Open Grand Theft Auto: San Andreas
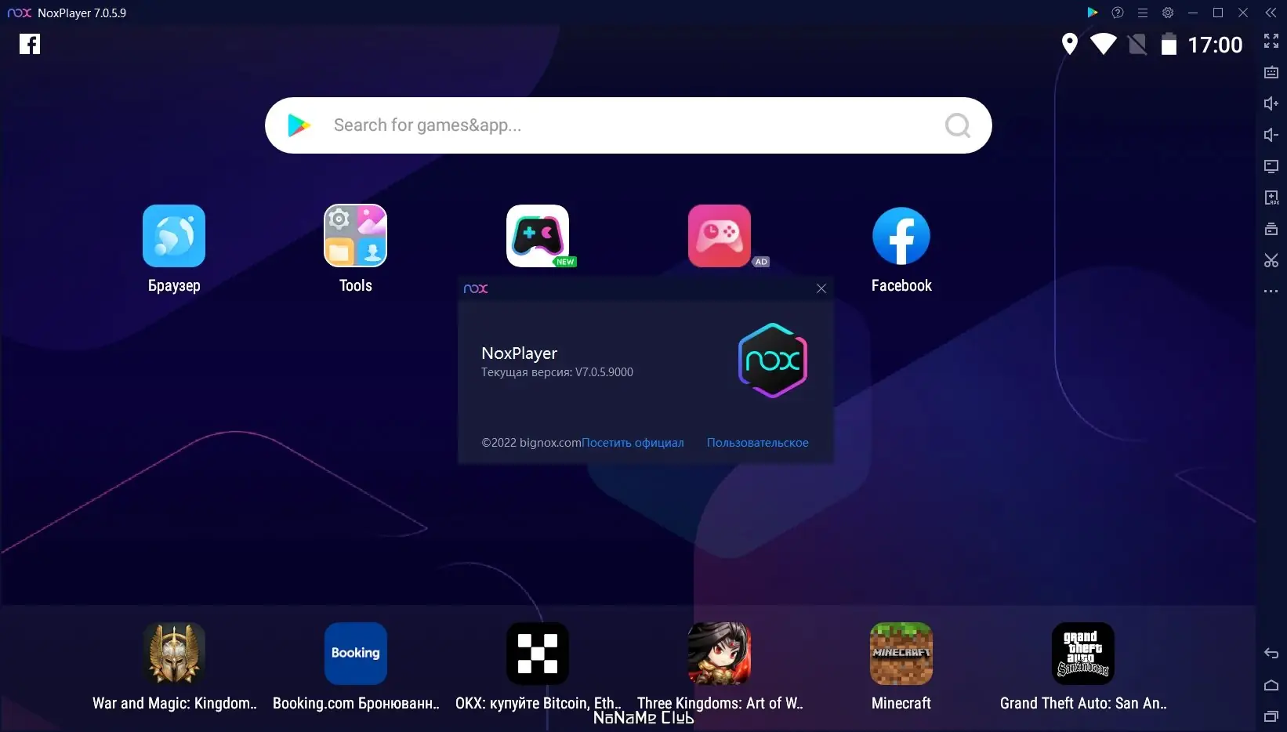 1083,654
